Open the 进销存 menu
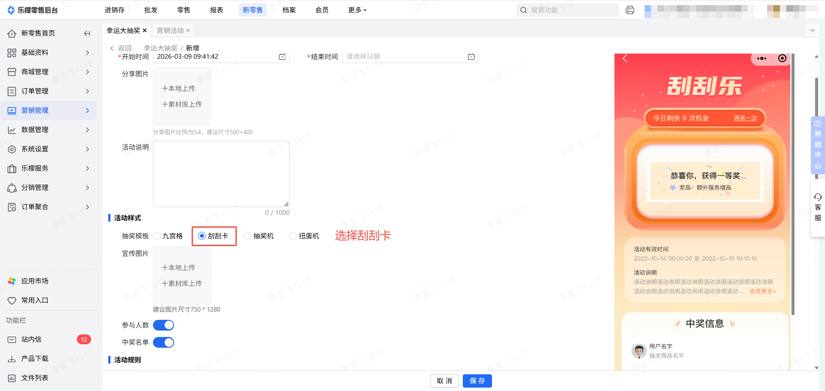This screenshot has height=391, width=825. click(114, 10)
